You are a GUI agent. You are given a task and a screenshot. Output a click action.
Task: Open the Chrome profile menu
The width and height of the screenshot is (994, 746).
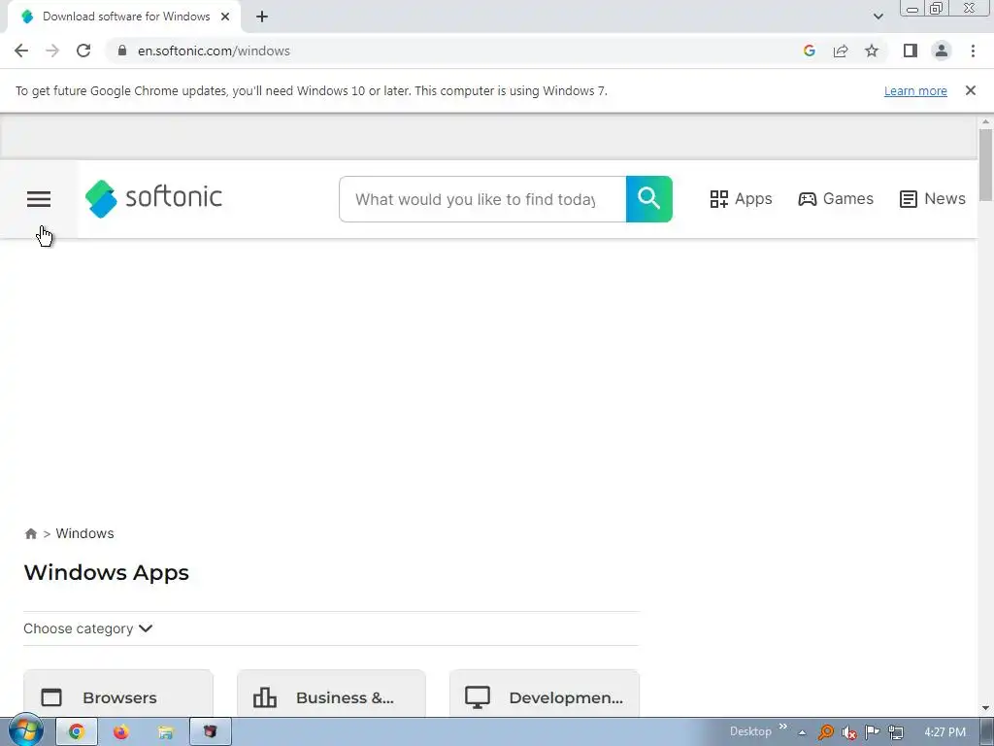942,51
